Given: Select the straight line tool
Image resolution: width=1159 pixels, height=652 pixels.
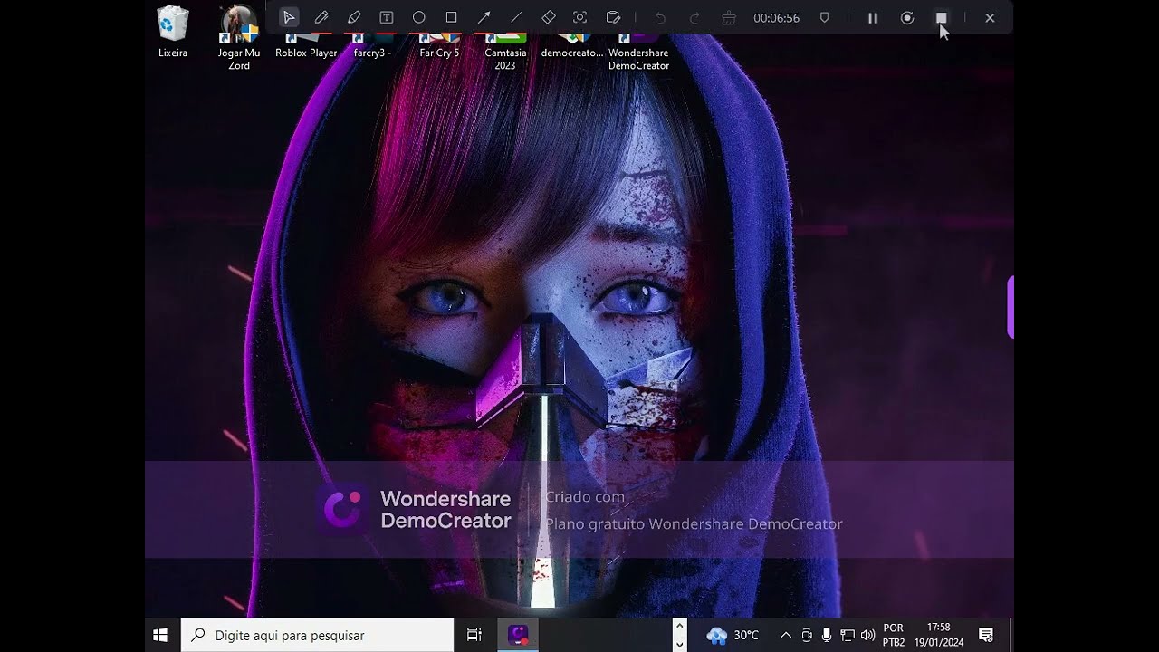Looking at the screenshot, I should [516, 17].
